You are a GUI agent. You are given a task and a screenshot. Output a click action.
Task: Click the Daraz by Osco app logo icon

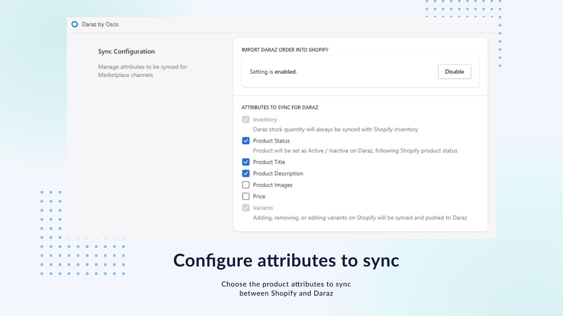pos(74,25)
